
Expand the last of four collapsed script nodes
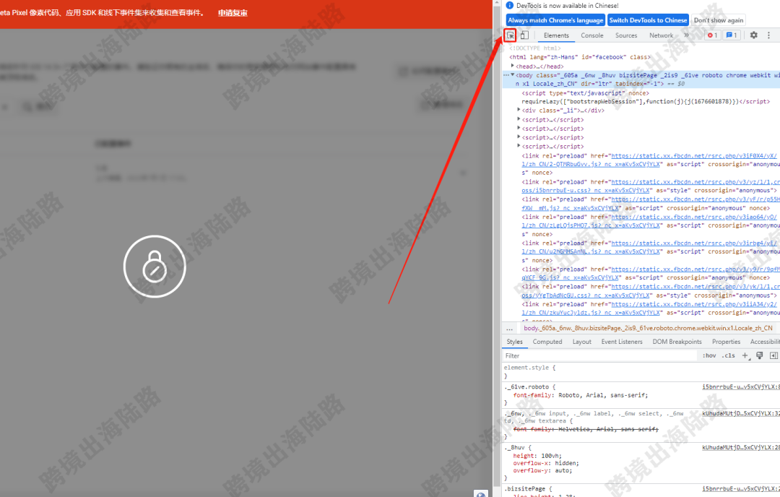pos(519,146)
